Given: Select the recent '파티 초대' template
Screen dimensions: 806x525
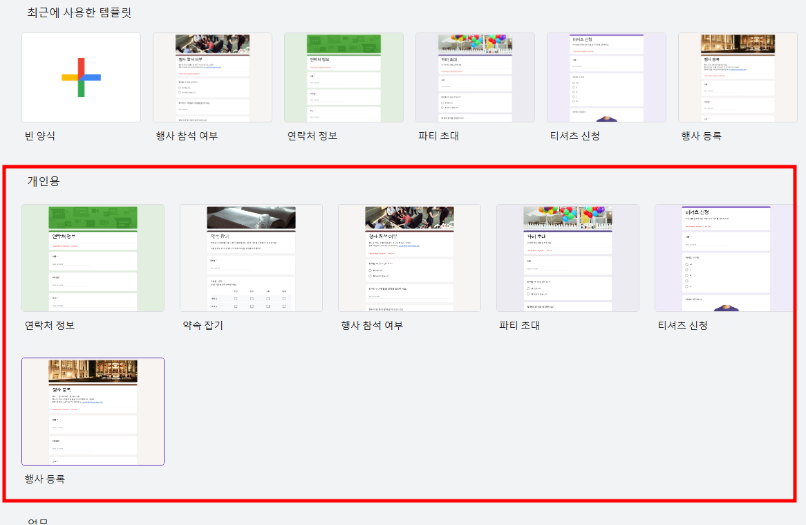Looking at the screenshot, I should pos(475,77).
